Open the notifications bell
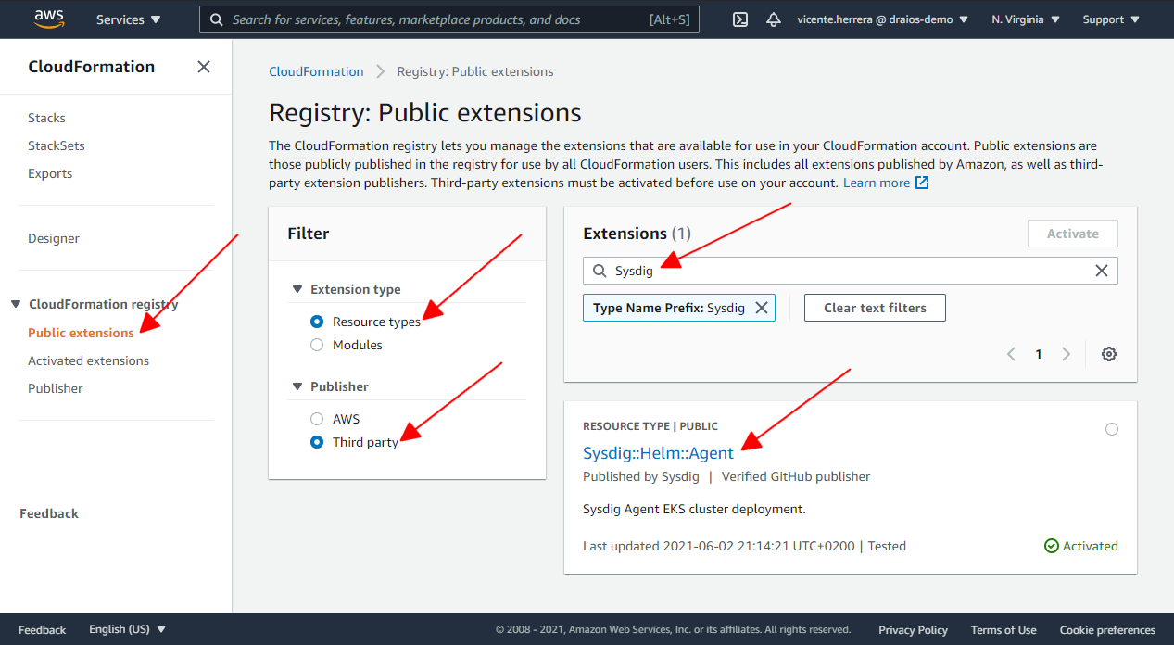 tap(774, 19)
